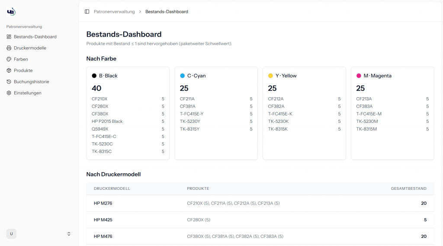
Task: Toggle the sidebar panel icon
Action: click(87, 12)
